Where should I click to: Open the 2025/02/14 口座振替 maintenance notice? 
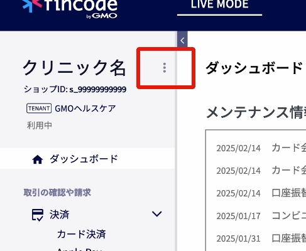[x=261, y=193]
